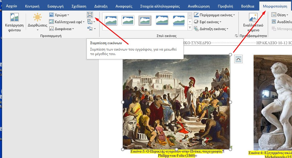This screenshot has width=292, height=158.
Task: Open the Αρχείο (File) tab
Action: point(11,6)
